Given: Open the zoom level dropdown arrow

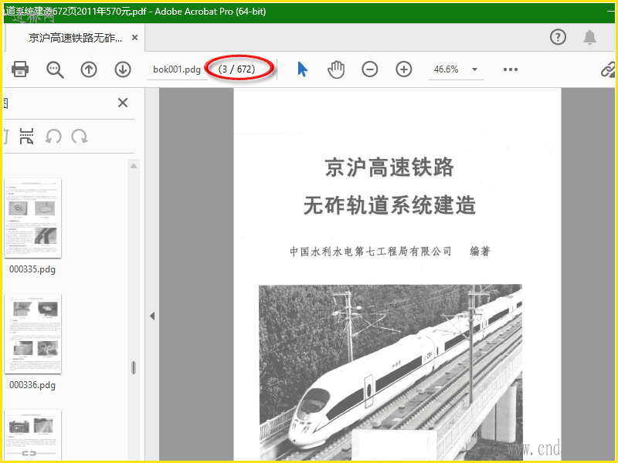Looking at the screenshot, I should tap(474, 69).
